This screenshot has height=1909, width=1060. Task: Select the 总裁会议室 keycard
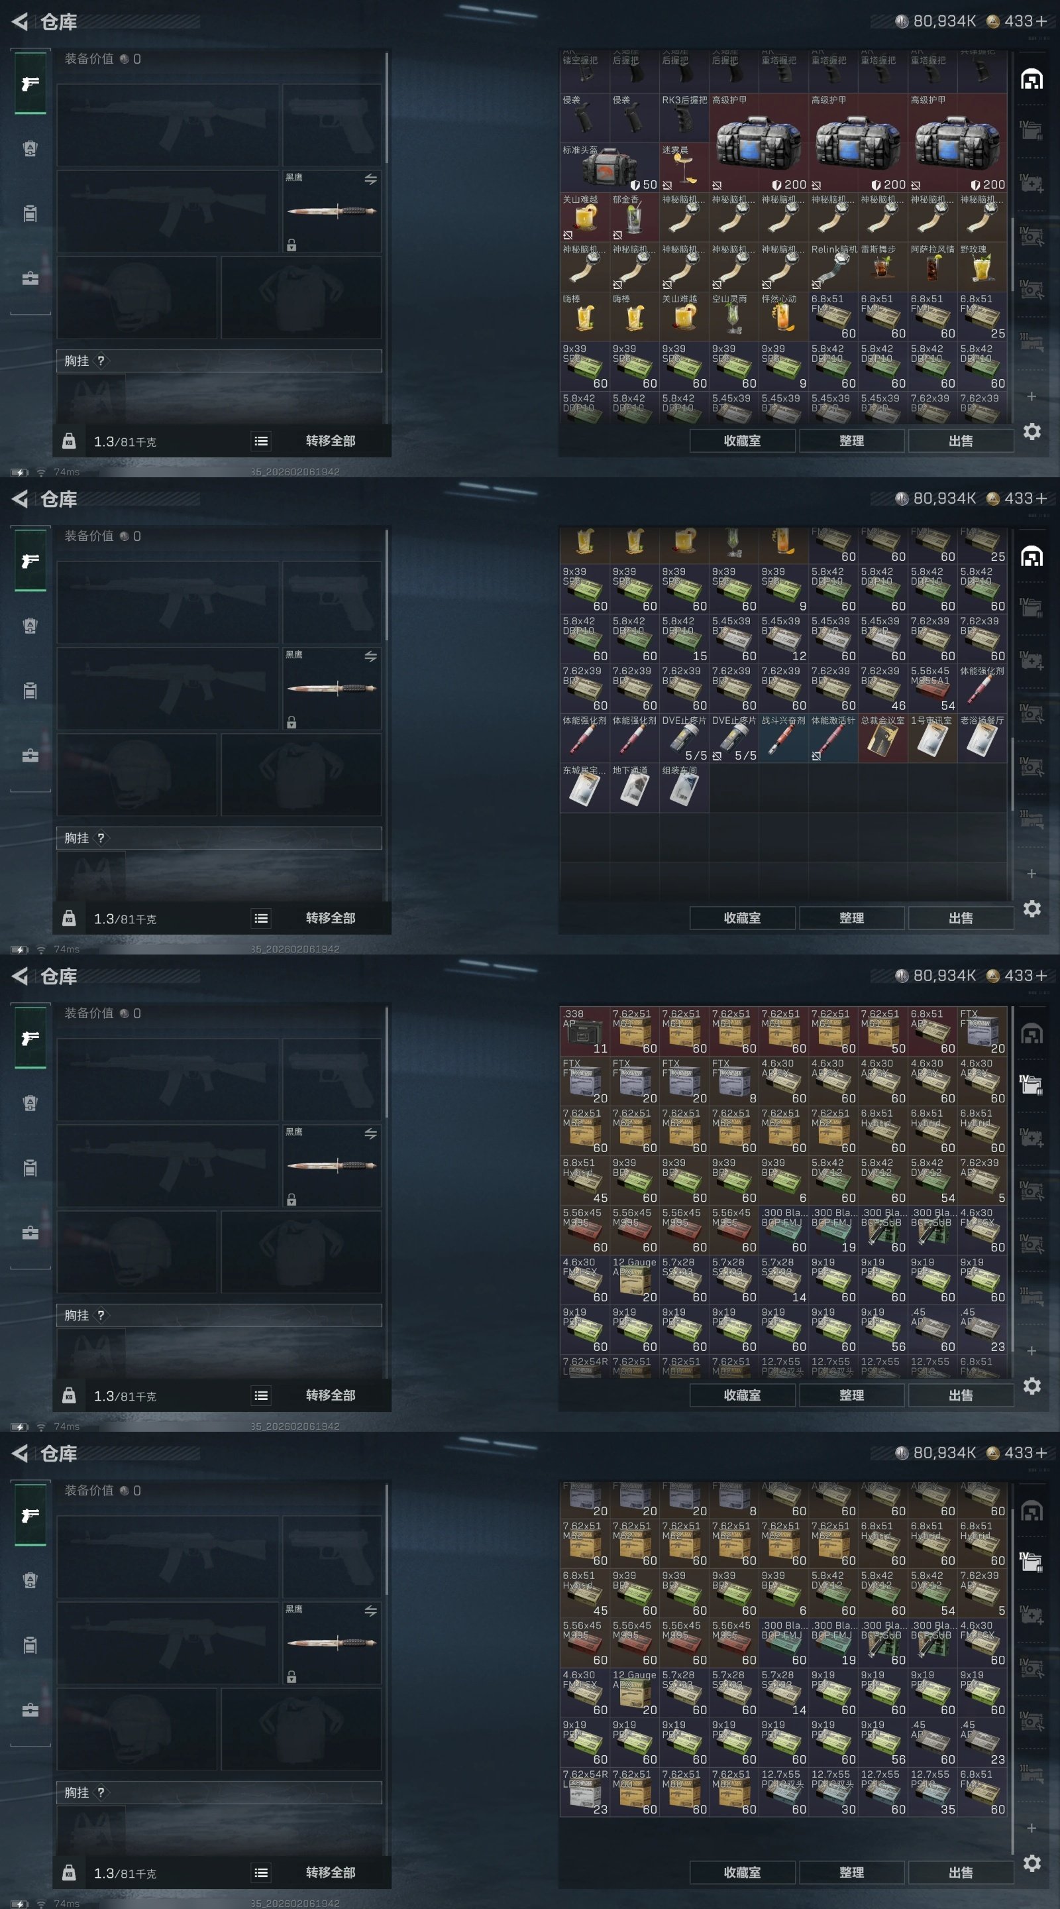click(x=883, y=738)
